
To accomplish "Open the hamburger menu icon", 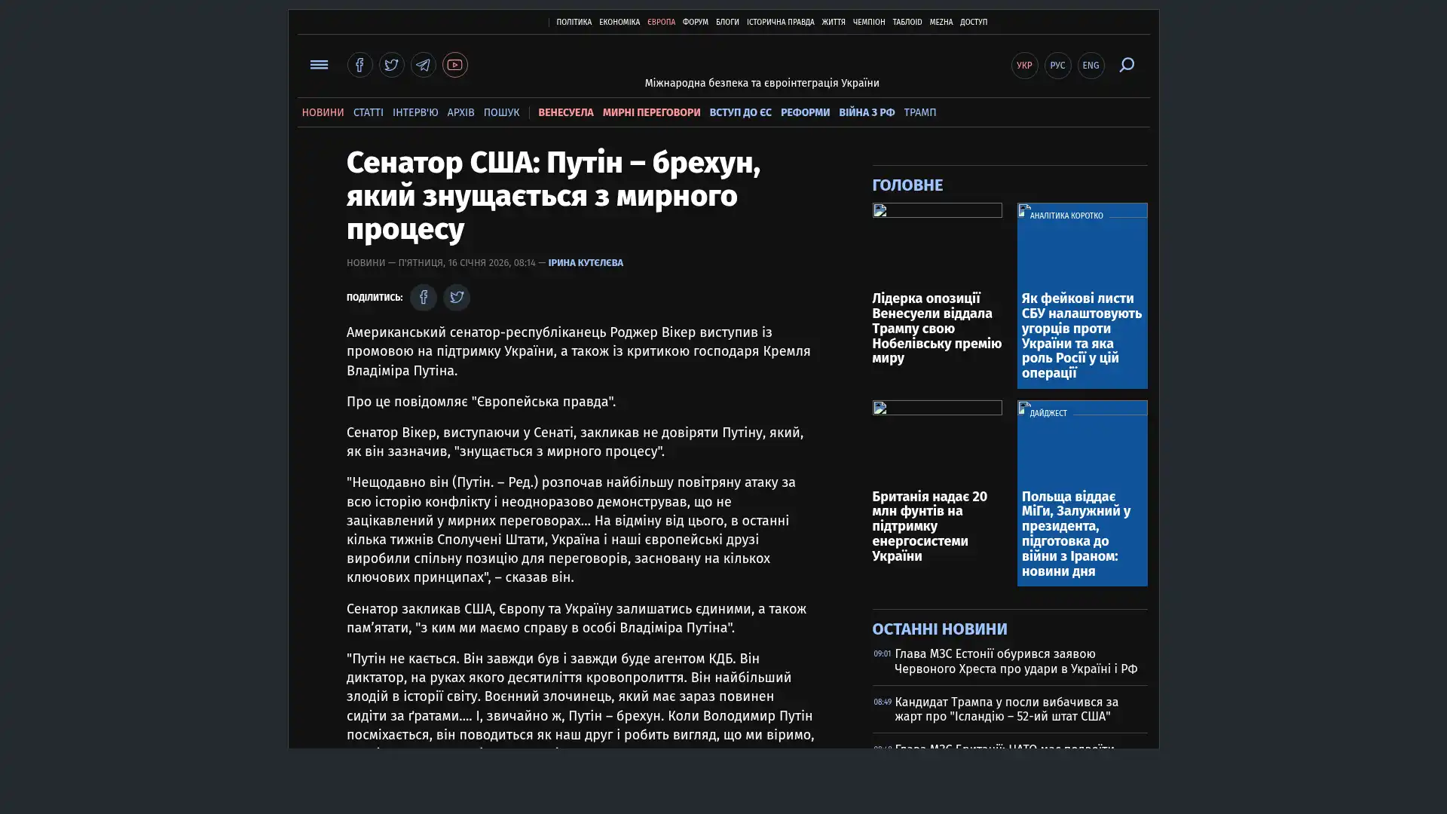I will (x=319, y=65).
